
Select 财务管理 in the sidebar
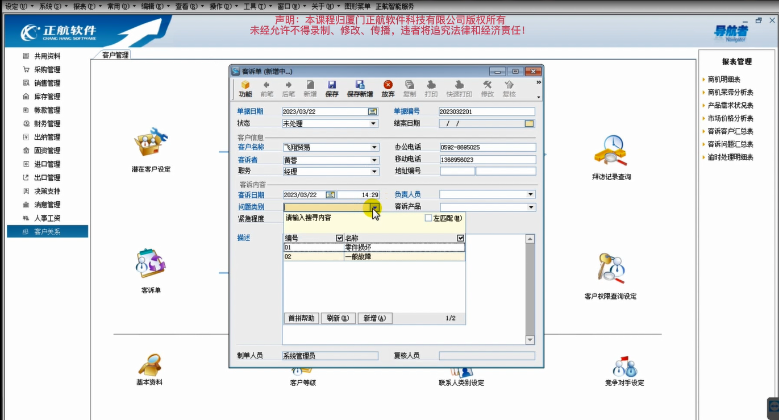tap(47, 123)
